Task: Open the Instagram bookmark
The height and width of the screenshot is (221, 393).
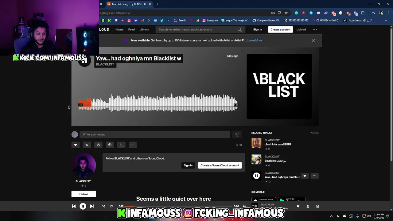Action: 210,21
